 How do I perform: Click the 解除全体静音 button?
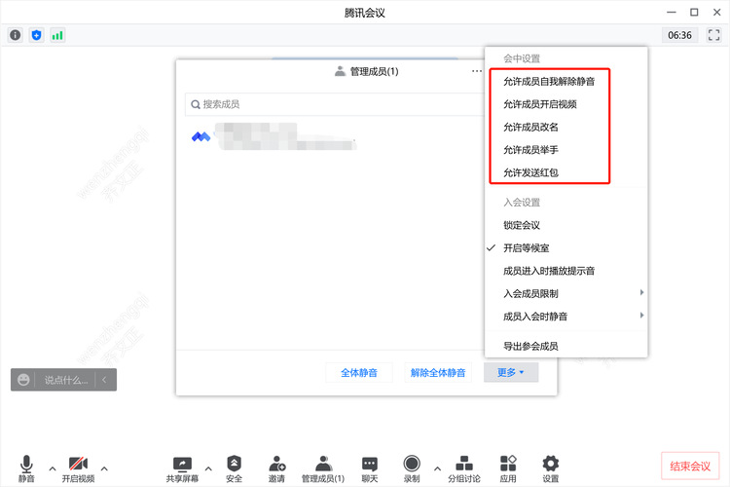pyautogui.click(x=438, y=372)
